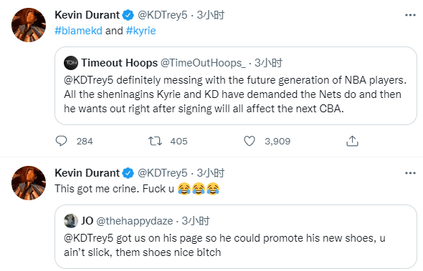Image resolution: width=423 pixels, height=271 pixels.
Task: Open Kevin Durant's avatar on the second tweet
Action: tap(29, 183)
